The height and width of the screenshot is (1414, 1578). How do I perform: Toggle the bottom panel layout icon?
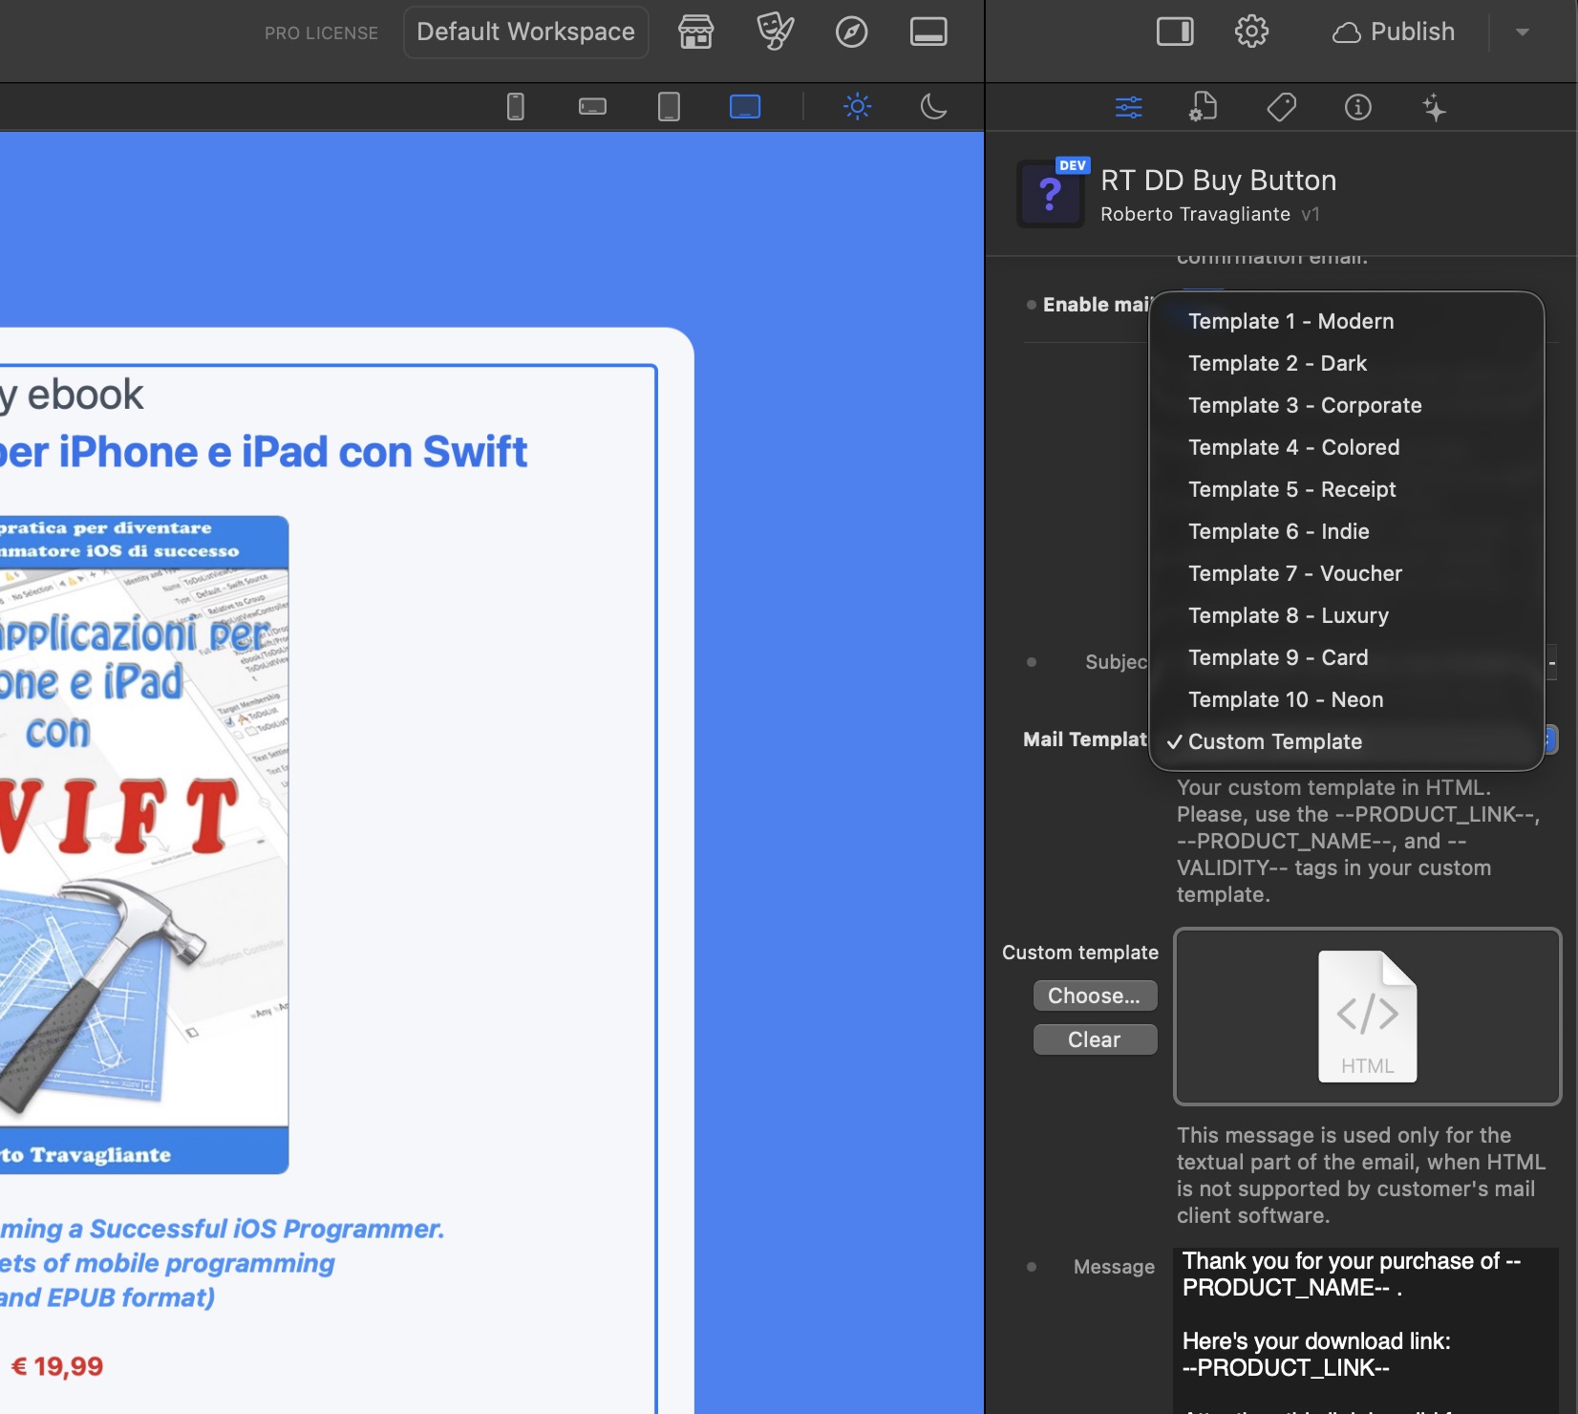928,32
